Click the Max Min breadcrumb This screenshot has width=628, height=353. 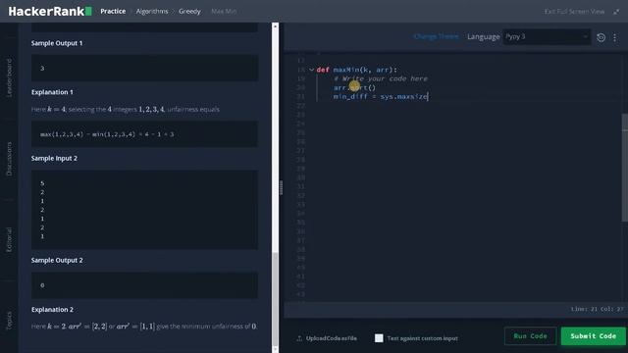tap(224, 11)
